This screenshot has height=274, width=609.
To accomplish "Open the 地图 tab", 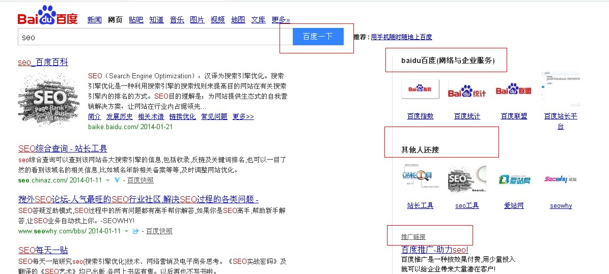I will 238,20.
